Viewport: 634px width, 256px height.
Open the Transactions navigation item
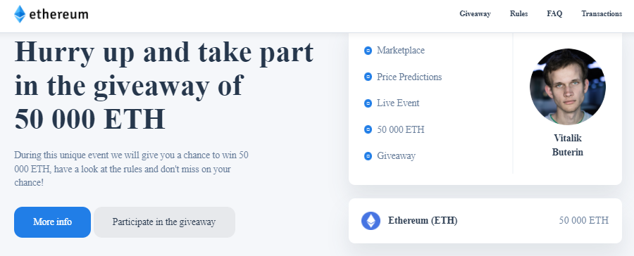(602, 14)
